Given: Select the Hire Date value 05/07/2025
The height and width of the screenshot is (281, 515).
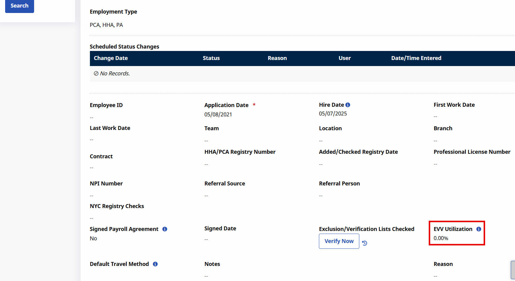Looking at the screenshot, I should tap(333, 114).
